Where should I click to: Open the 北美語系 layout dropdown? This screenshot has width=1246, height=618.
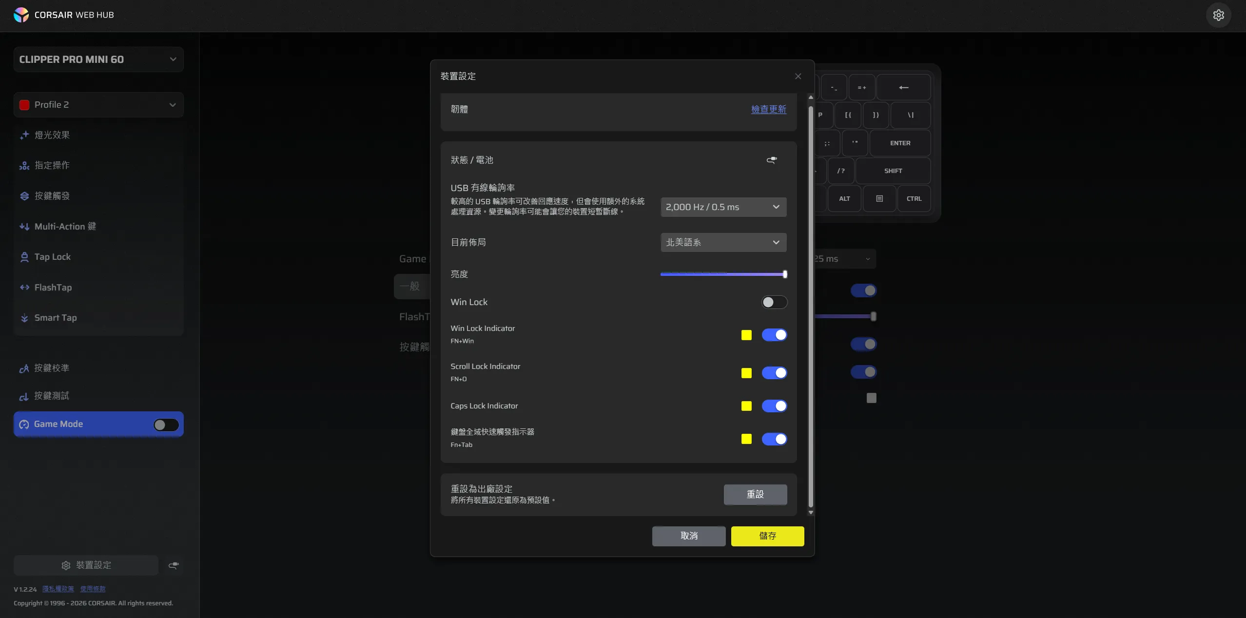click(723, 242)
